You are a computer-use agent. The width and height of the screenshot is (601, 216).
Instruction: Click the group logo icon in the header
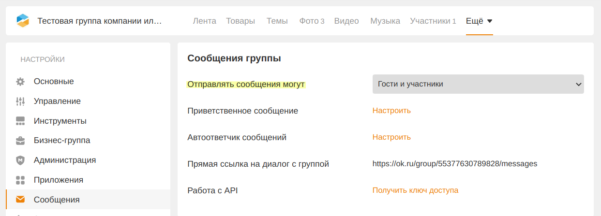(23, 21)
